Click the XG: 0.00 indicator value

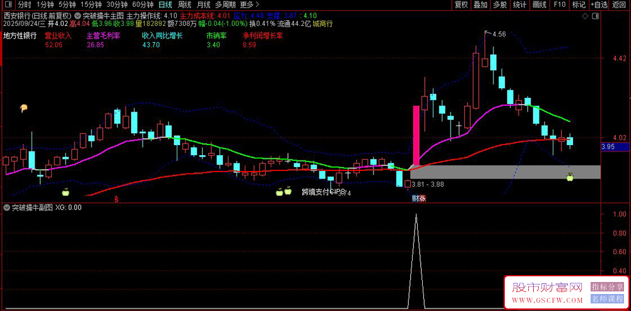pyautogui.click(x=68, y=208)
